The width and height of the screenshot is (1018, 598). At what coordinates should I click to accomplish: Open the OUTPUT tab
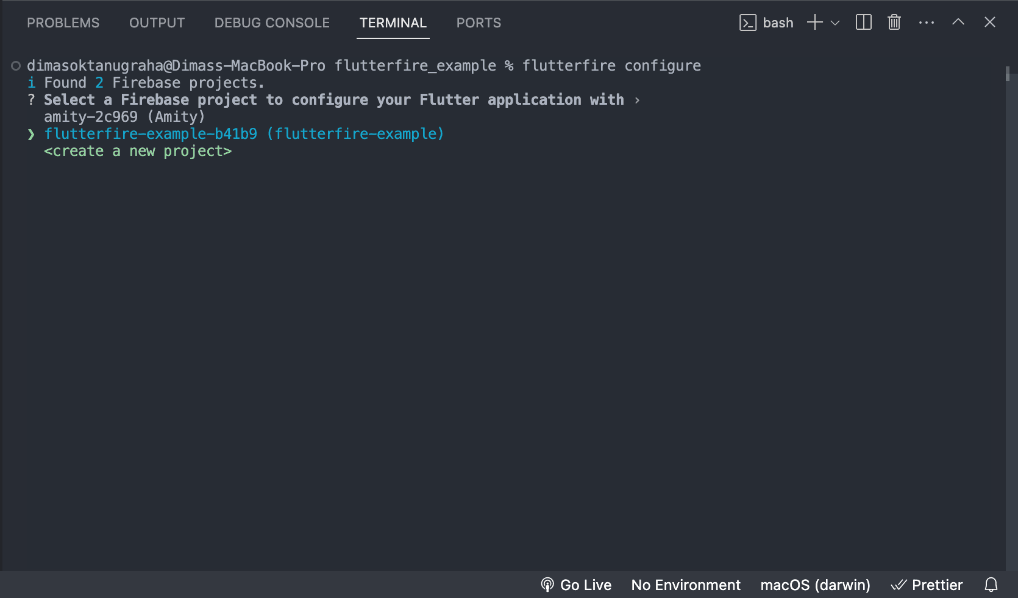[157, 23]
